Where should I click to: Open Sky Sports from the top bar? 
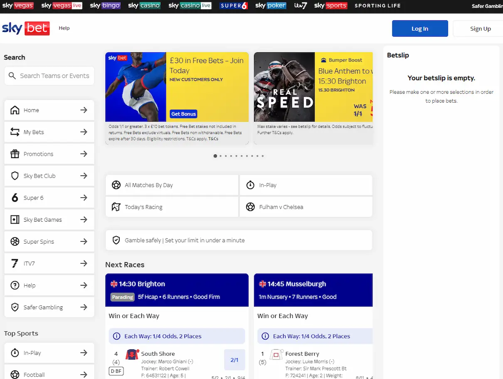(330, 6)
